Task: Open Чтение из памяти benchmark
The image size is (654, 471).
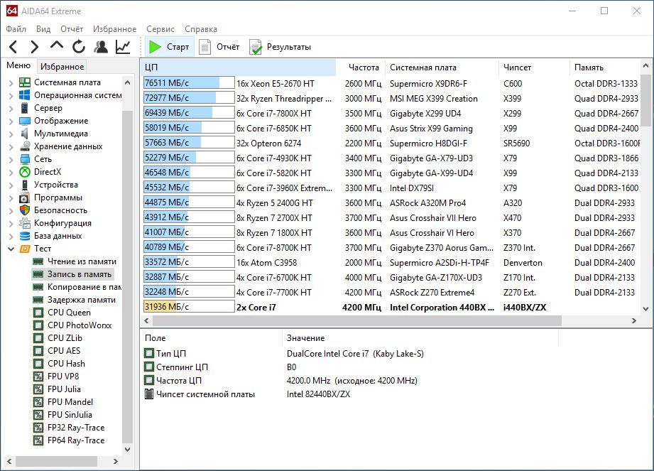Action: [82, 261]
